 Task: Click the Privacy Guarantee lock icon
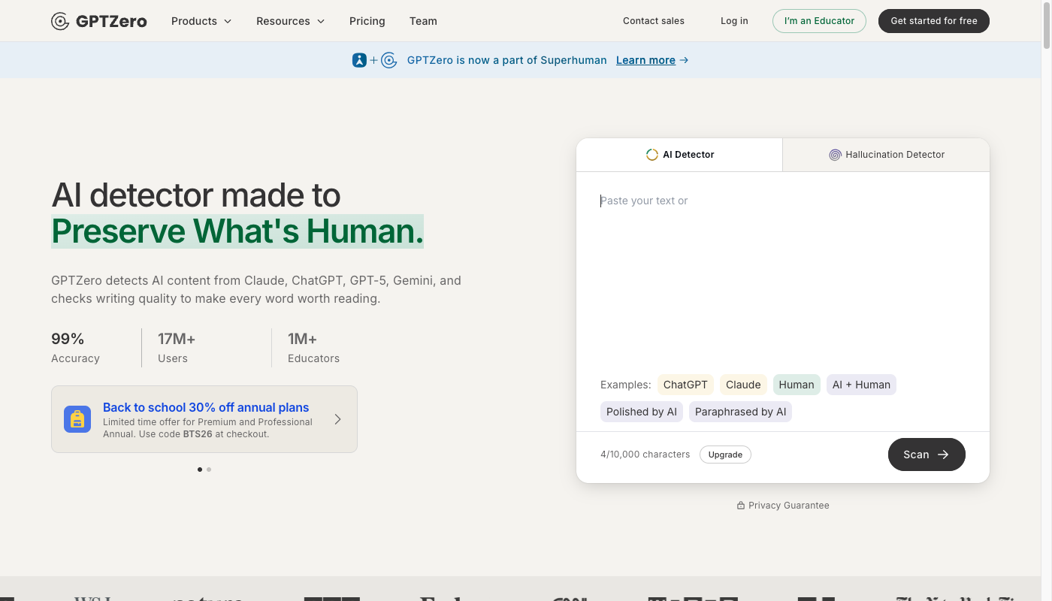tap(741, 506)
